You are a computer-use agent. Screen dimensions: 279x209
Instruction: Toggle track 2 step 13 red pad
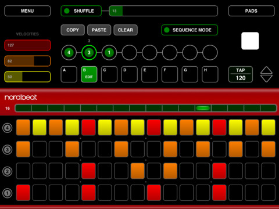[x=219, y=171]
